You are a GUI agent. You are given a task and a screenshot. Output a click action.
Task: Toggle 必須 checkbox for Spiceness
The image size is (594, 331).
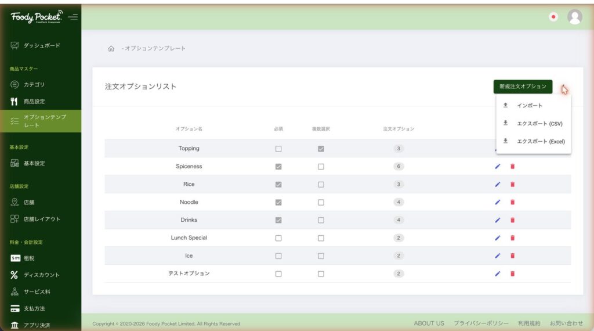click(x=278, y=167)
